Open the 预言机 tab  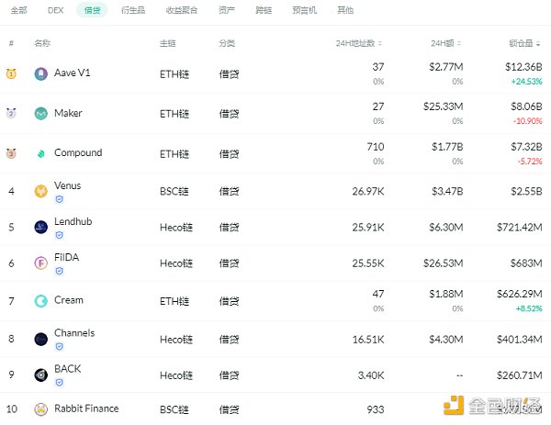click(306, 10)
